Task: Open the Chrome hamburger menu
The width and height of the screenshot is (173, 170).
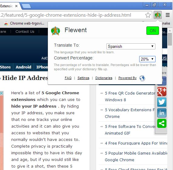Action: (168, 15)
